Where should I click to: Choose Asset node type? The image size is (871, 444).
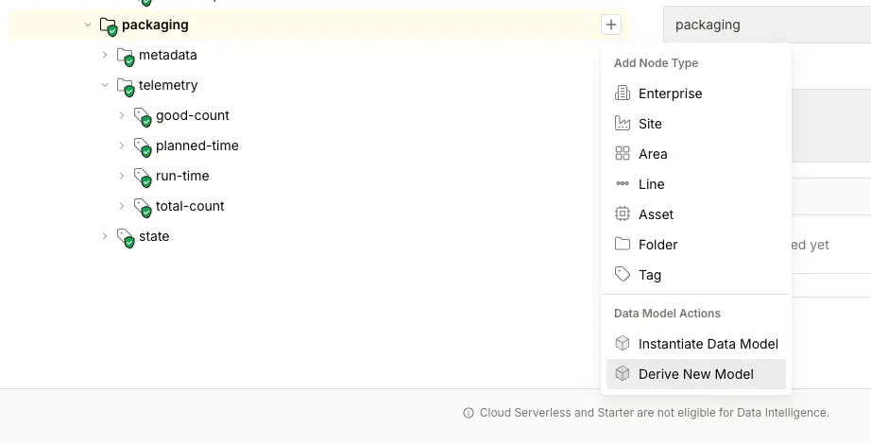click(696, 214)
